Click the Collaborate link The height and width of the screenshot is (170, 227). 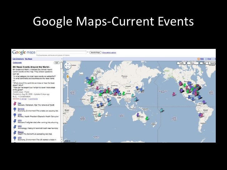[x=17, y=63]
